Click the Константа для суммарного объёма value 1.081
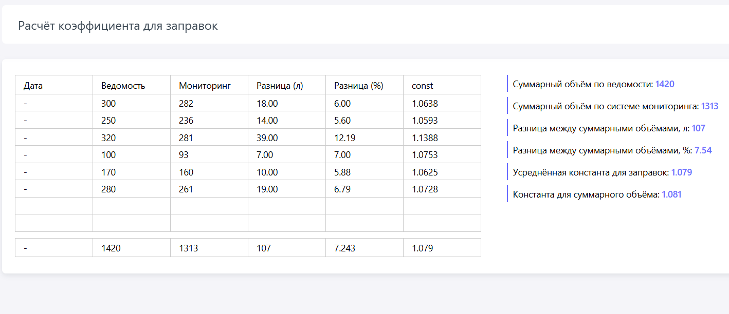 coord(671,195)
